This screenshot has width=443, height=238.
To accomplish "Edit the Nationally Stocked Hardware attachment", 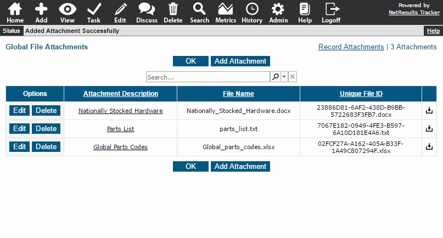I will (20, 110).
